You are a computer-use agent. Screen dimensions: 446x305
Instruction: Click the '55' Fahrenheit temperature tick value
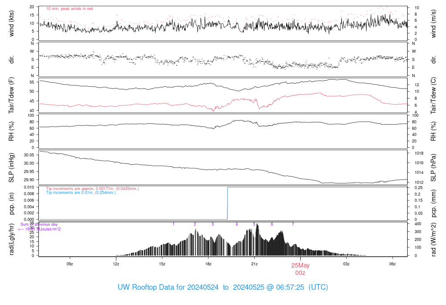point(32,82)
